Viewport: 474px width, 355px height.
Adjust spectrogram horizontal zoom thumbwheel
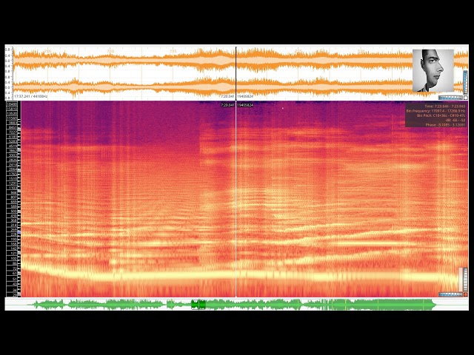(x=449, y=294)
